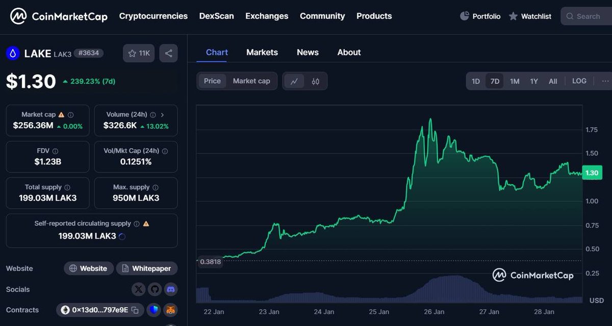Click the Max. supply info icon
Viewport: 612px width, 326px height.
(156, 187)
